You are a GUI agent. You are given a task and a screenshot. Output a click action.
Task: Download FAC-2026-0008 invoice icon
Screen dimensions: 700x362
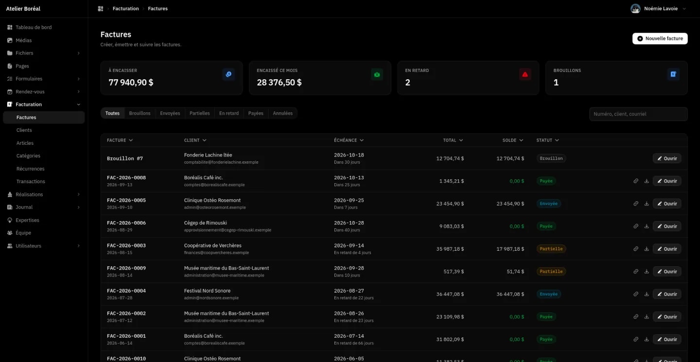click(647, 181)
